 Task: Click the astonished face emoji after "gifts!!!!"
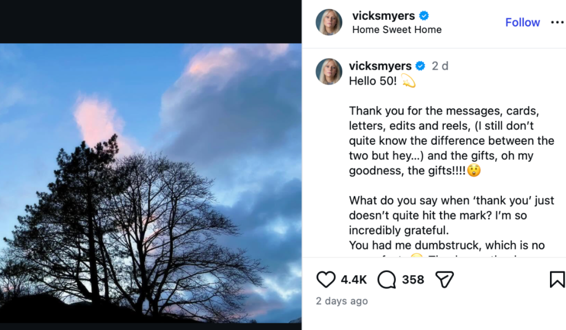[x=474, y=171]
